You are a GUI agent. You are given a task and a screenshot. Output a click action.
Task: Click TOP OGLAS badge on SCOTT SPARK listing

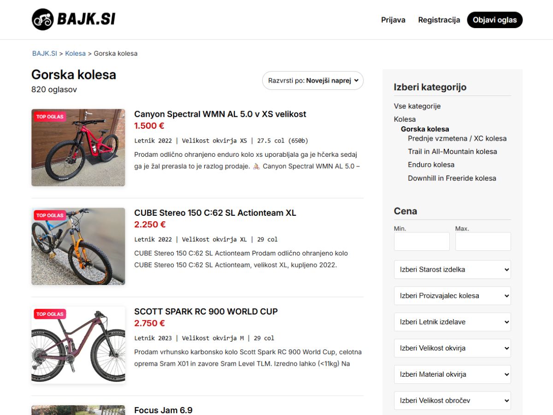tap(50, 314)
